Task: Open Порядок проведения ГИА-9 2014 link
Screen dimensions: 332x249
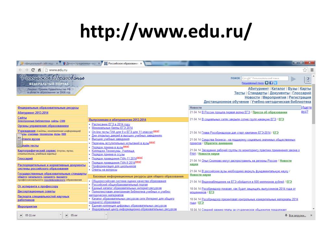Action: click(x=113, y=163)
